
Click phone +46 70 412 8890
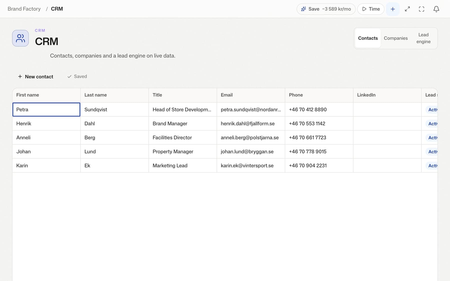(319, 109)
